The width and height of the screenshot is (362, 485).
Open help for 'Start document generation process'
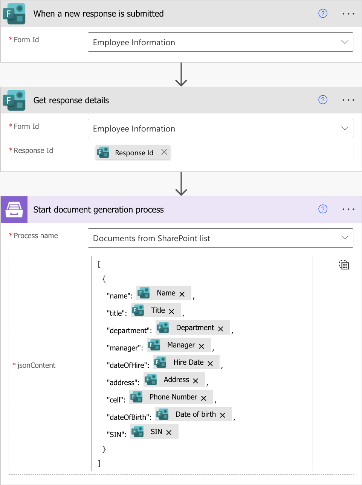click(x=323, y=209)
